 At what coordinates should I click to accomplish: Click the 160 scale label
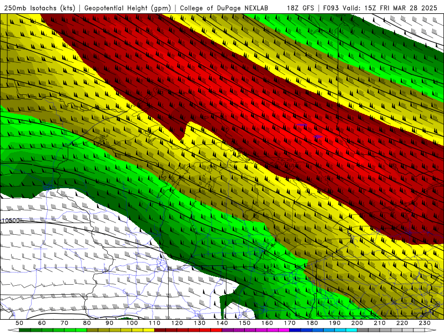point(267,323)
